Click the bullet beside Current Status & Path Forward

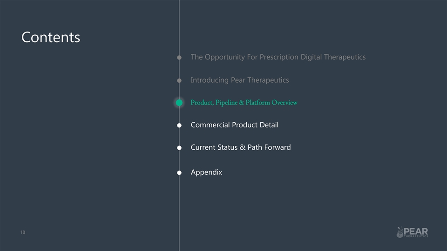coord(179,148)
